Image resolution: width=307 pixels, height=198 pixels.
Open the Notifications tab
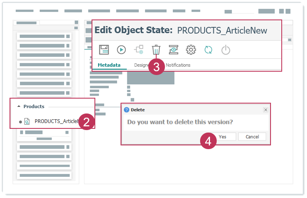tap(179, 65)
